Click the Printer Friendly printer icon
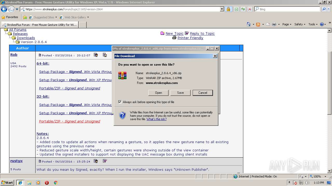This screenshot has height=186, width=332. coord(174,38)
